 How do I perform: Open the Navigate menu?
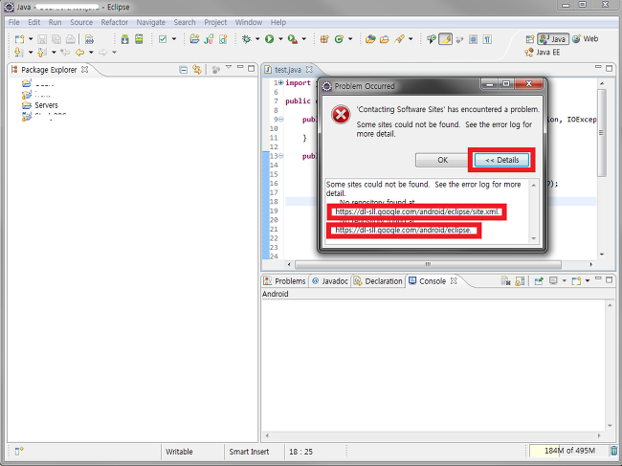coord(151,22)
